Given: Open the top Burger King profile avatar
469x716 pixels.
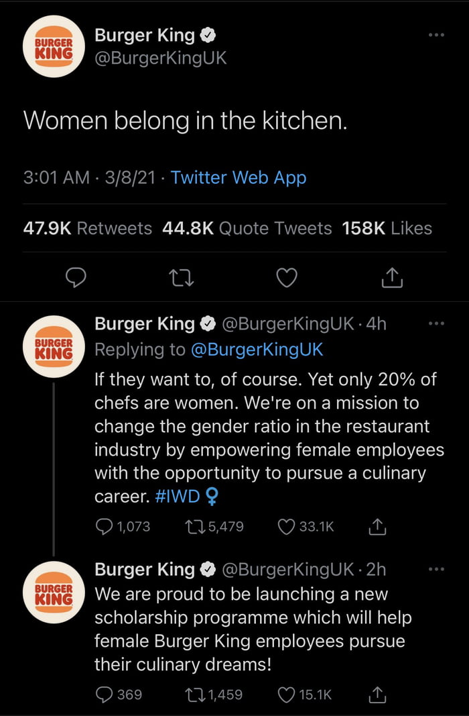Looking at the screenshot, I should pos(53,46).
